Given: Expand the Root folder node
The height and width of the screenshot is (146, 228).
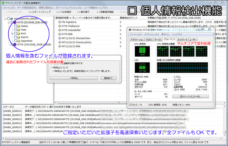Looking at the screenshot, I should pyautogui.click(x=12, y=34).
